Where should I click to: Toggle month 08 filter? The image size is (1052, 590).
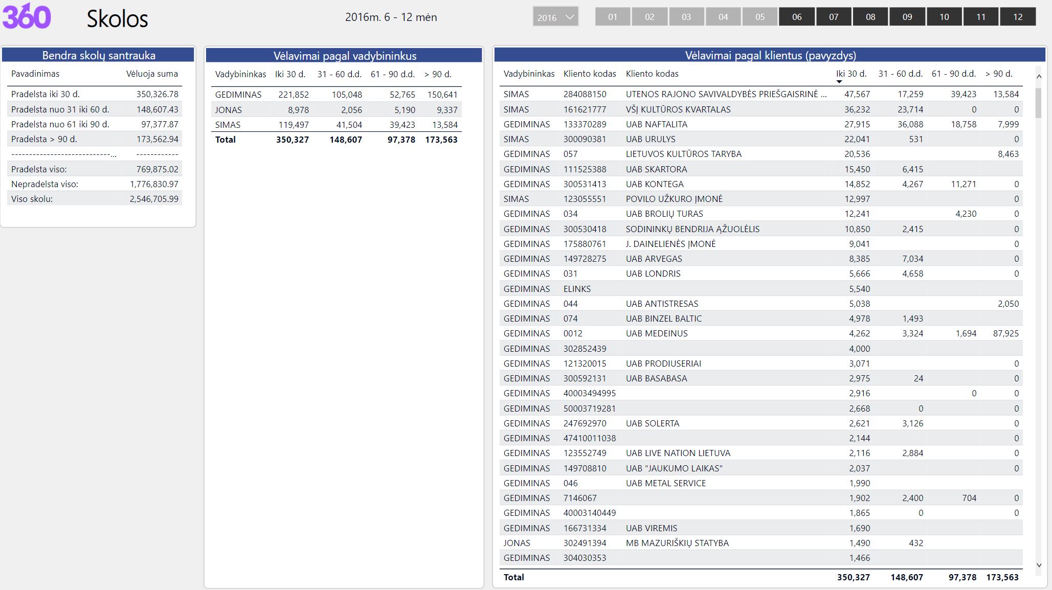pos(870,17)
